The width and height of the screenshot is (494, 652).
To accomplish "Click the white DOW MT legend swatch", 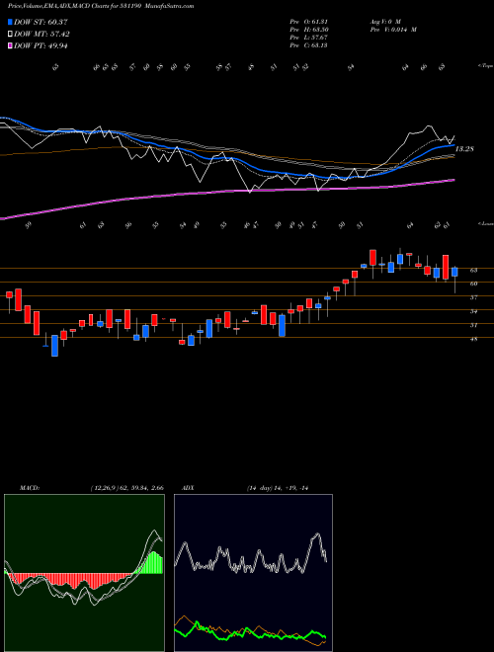I will click(10, 35).
